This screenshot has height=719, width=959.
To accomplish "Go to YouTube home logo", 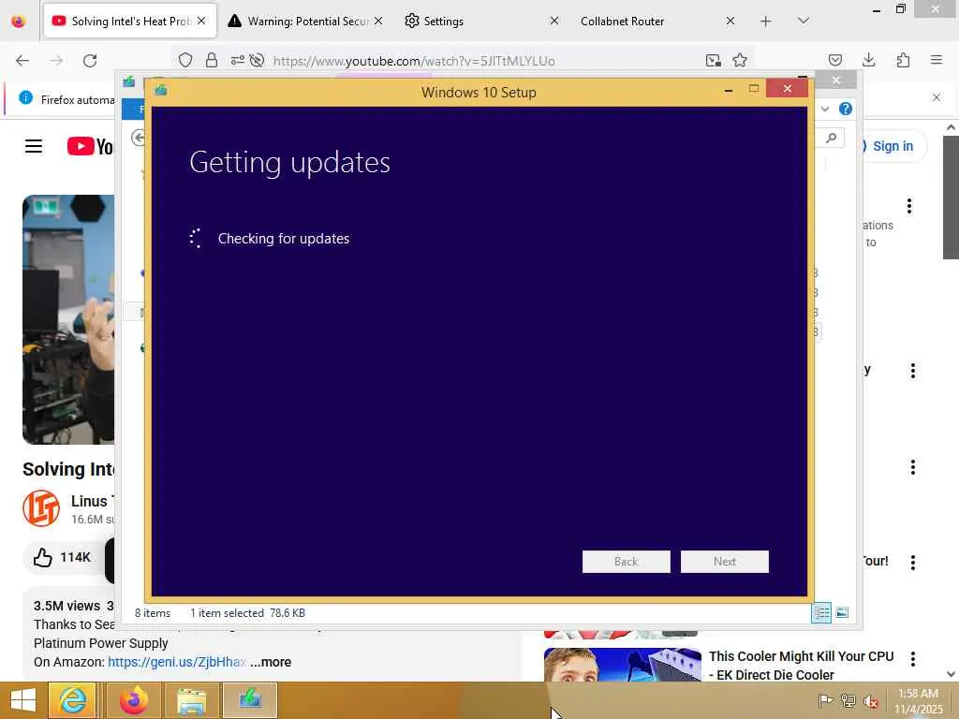I will (91, 146).
